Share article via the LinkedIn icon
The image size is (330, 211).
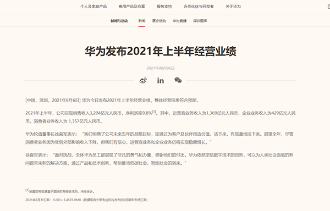pyautogui.click(x=161, y=80)
